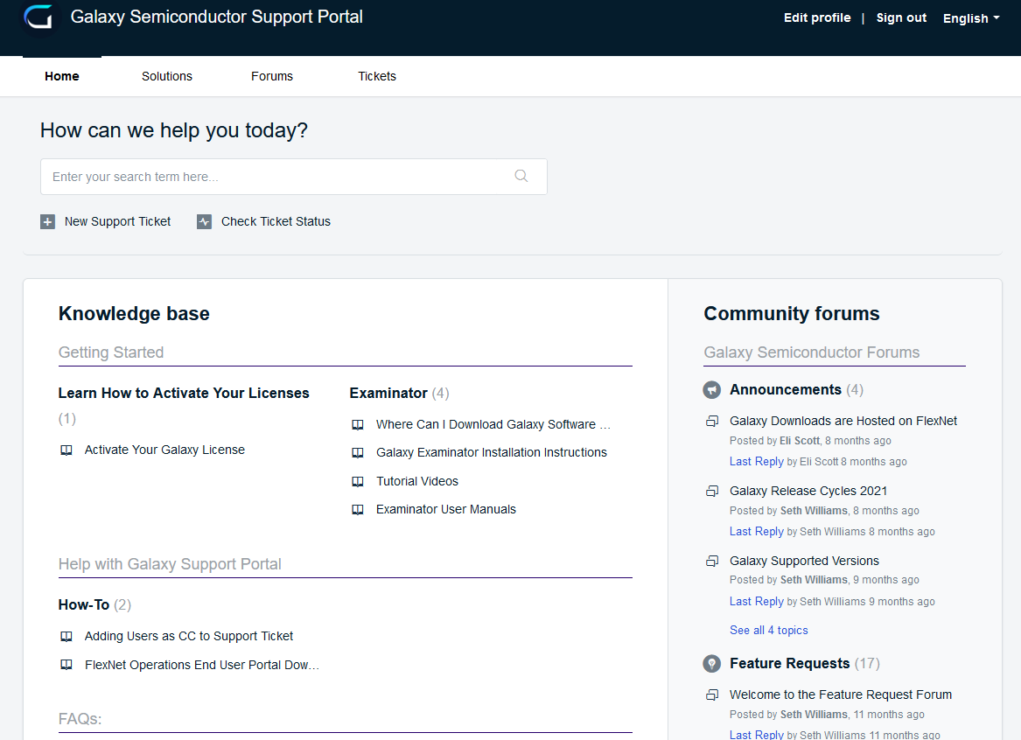Screen dimensions: 1021x740
Task: Open the How-To folder heading
Action: [84, 604]
